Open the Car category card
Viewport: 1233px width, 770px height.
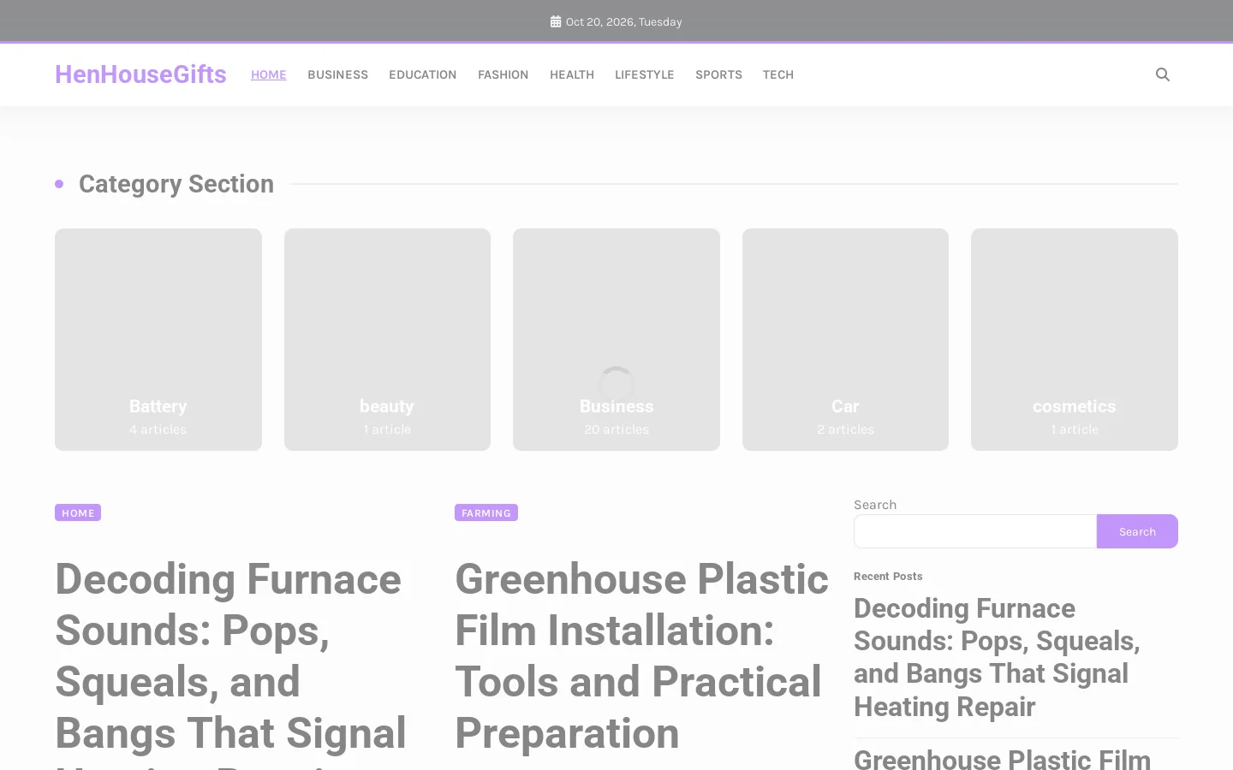[845, 340]
